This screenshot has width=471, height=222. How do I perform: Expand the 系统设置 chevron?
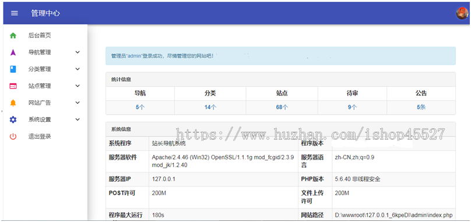click(78, 119)
